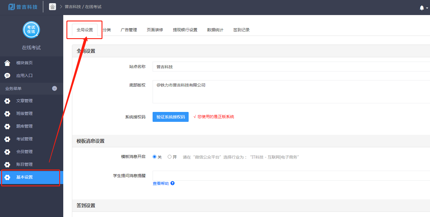430x217 pixels.
Task: Click the house icon beside 模块首页
Action: pyautogui.click(x=7, y=63)
